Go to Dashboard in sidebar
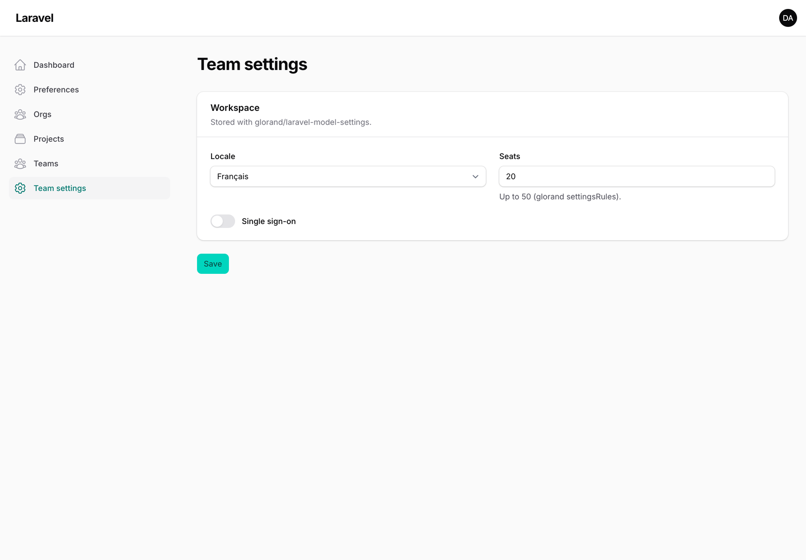The width and height of the screenshot is (806, 560). [x=90, y=65]
